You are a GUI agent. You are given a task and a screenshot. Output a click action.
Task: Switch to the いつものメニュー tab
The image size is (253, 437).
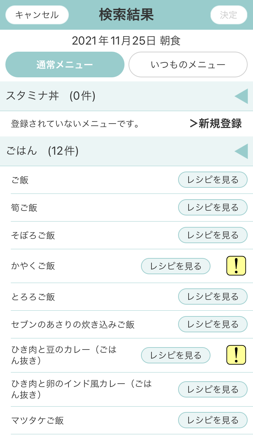coord(188,65)
